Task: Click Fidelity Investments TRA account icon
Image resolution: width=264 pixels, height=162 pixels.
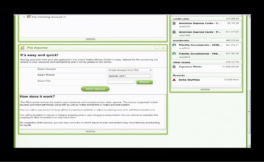Action: pos(174,54)
